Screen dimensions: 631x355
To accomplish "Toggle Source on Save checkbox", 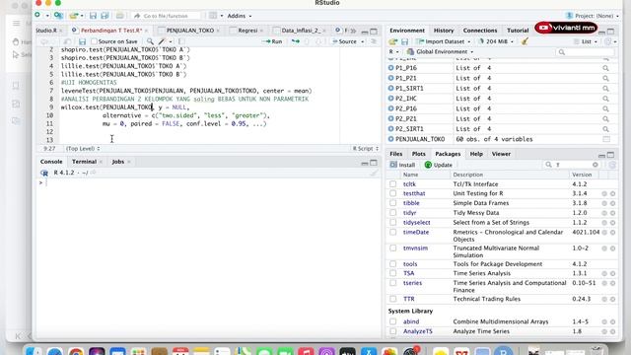I will tap(95, 41).
